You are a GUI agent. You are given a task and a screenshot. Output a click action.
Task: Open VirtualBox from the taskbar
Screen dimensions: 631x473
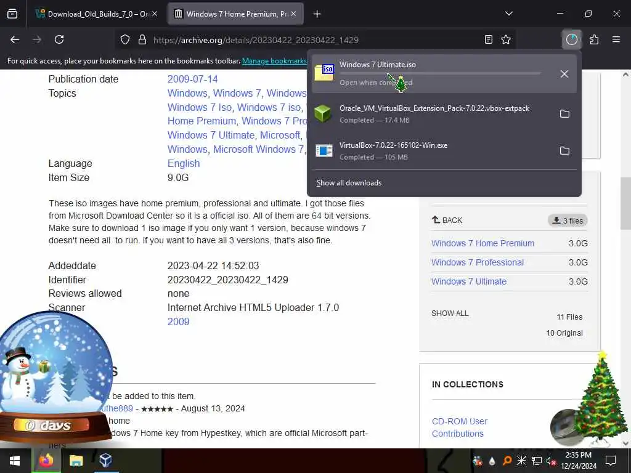pyautogui.click(x=105, y=461)
